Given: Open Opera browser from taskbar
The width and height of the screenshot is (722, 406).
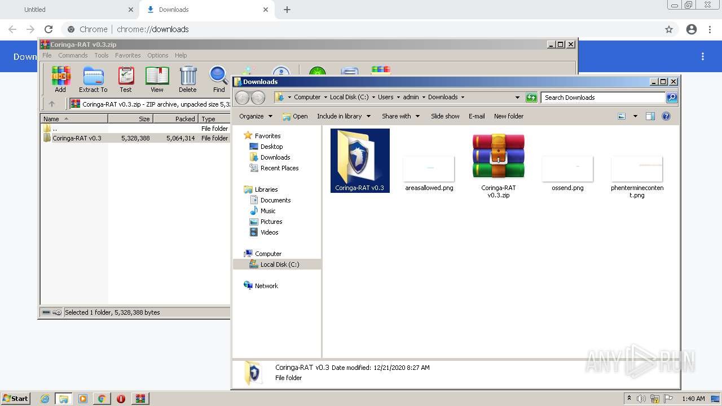Looking at the screenshot, I should point(121,399).
